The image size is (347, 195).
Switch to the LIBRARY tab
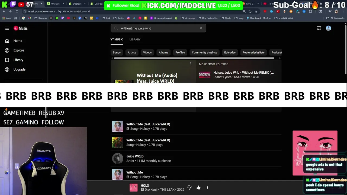pyautogui.click(x=135, y=40)
